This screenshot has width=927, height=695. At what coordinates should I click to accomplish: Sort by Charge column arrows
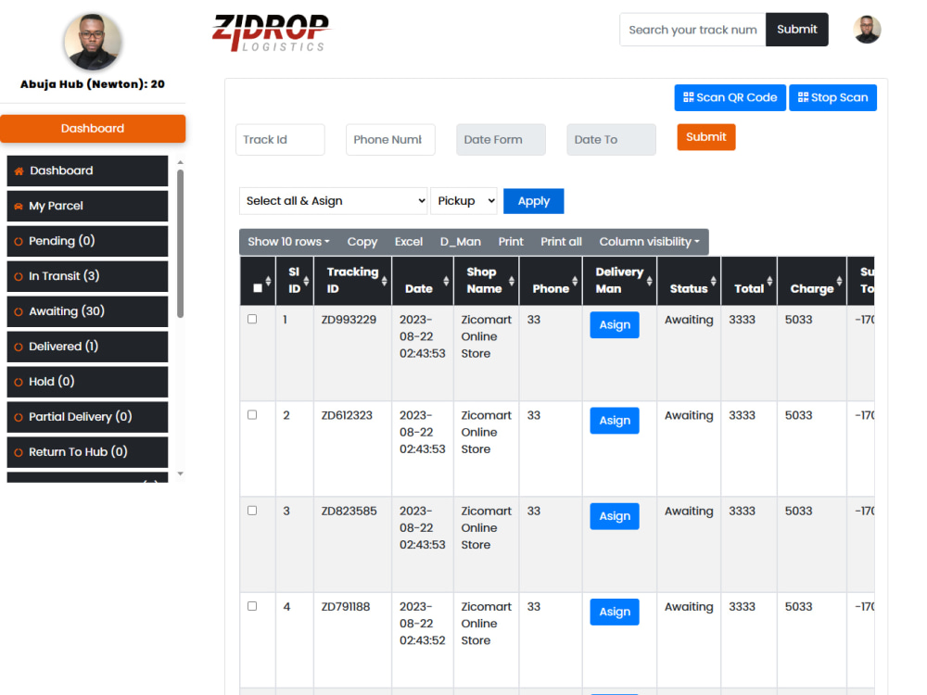click(x=839, y=281)
